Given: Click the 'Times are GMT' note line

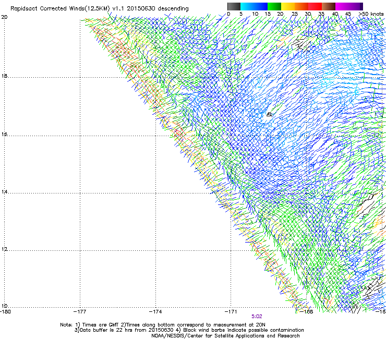Looking at the screenshot, I should [162, 325].
